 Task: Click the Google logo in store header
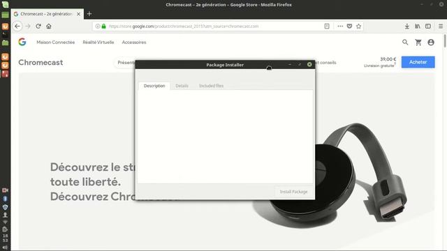[x=22, y=42]
